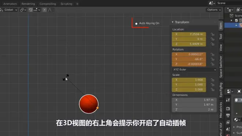Grab the Transform panel drag handle
Viewport: 242px width, 136px height.
215,22
